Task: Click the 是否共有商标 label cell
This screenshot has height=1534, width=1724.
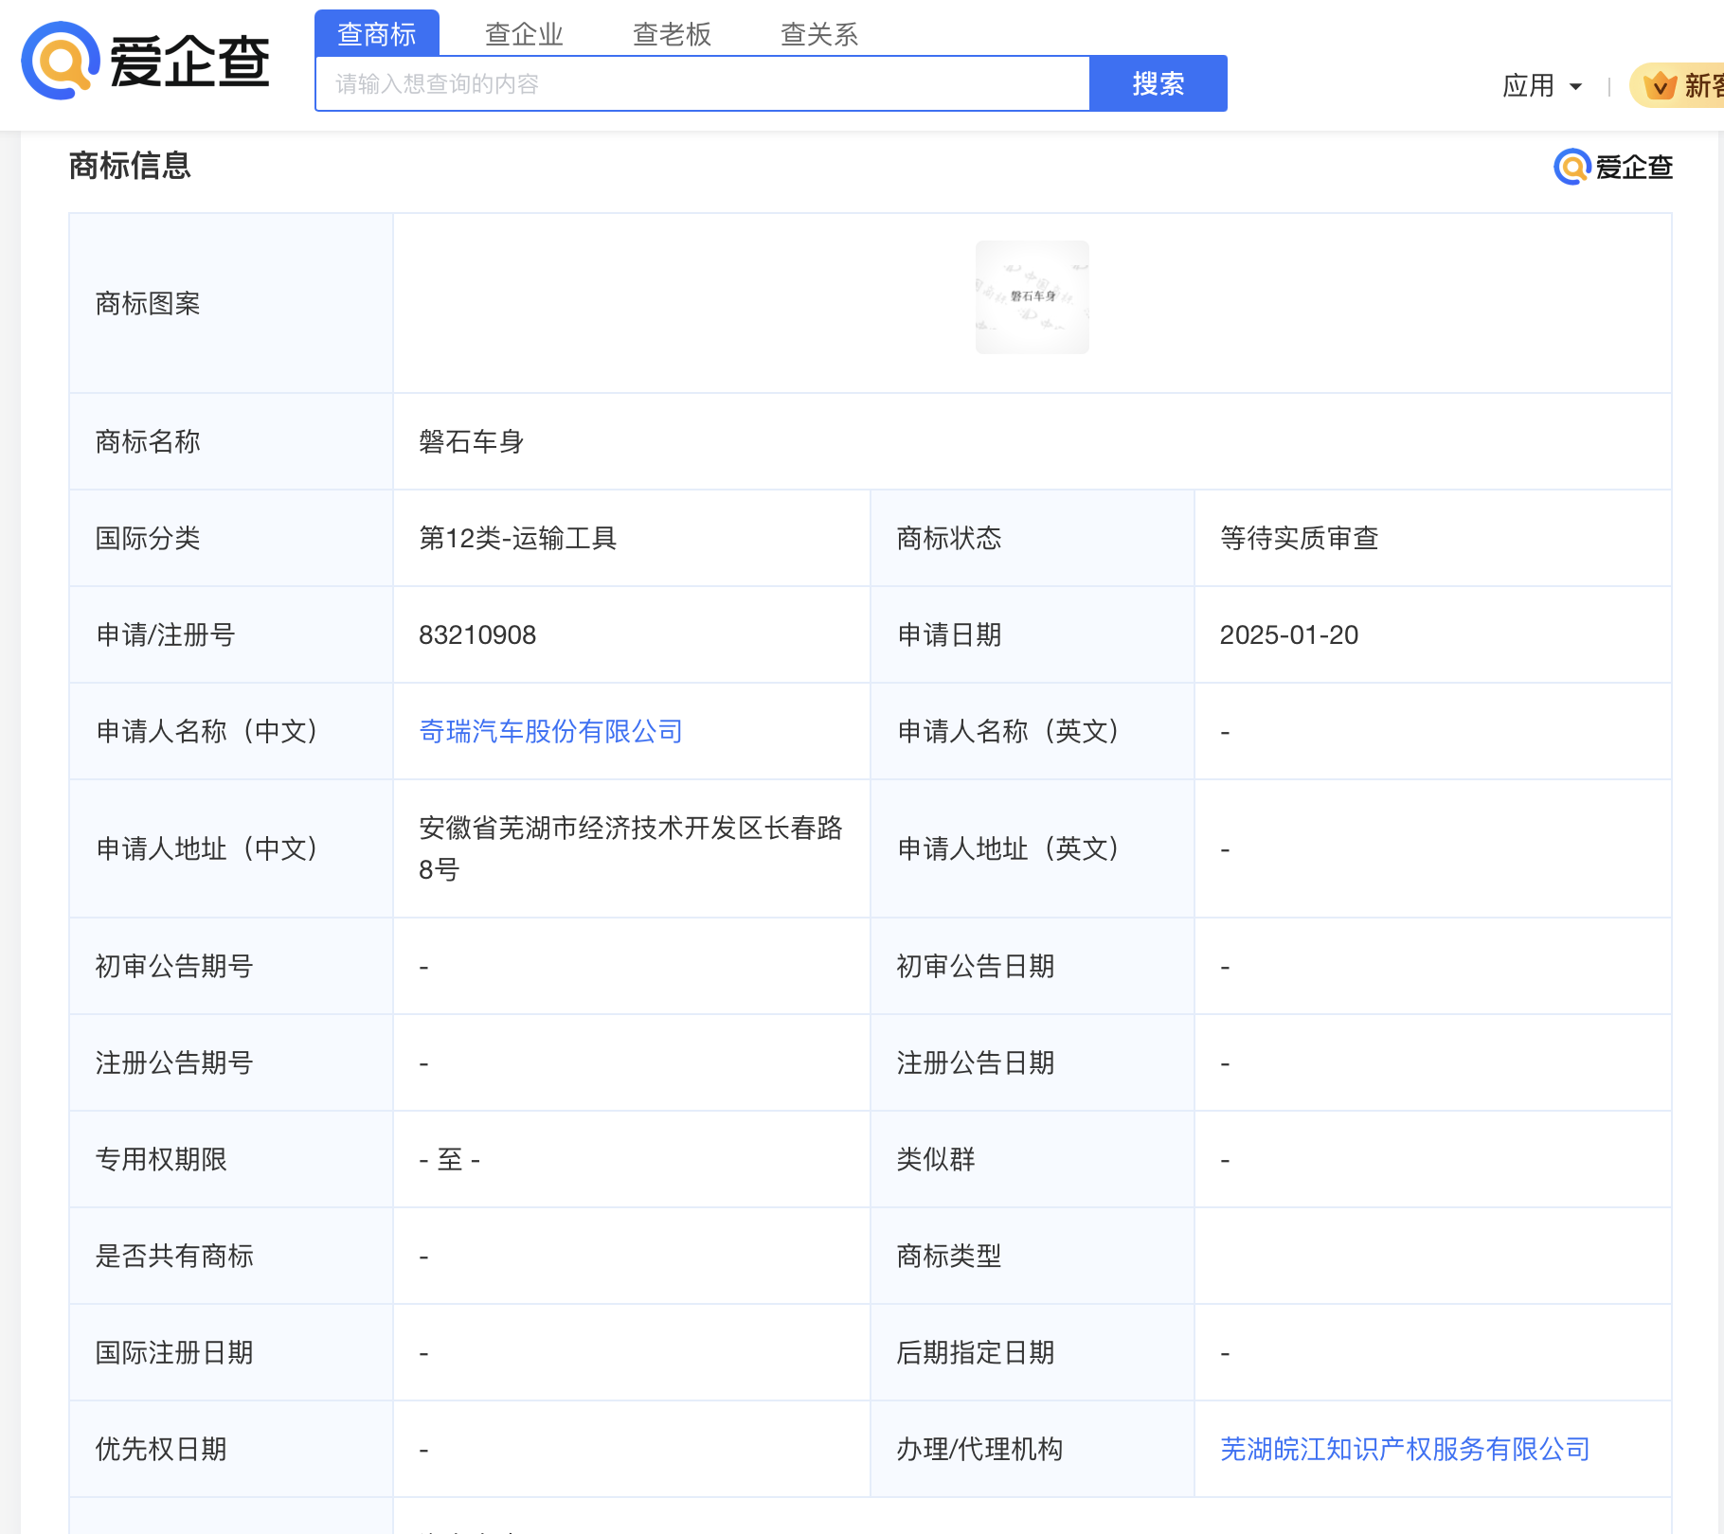Action: [231, 1256]
